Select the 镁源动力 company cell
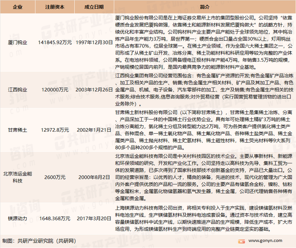This screenshot has width=296, height=248. 17,219
